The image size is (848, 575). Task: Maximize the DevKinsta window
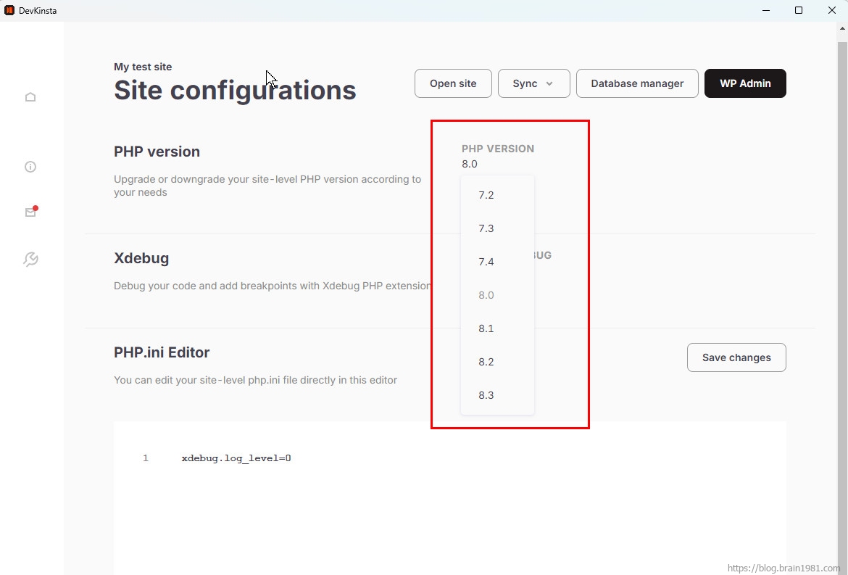tap(799, 10)
